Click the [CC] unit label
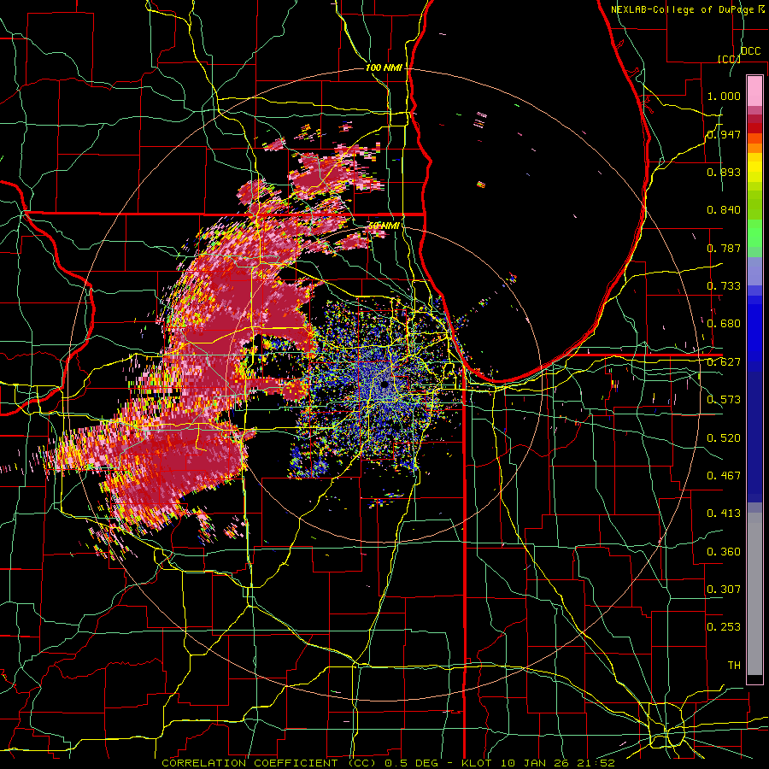 coord(729,59)
